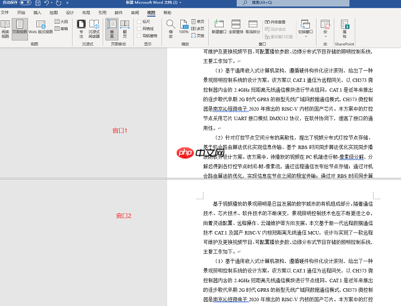Image resolution: width=401 pixels, height=306 pixels.
Task: Select 单页 One Page zoom
Action: point(198,21)
